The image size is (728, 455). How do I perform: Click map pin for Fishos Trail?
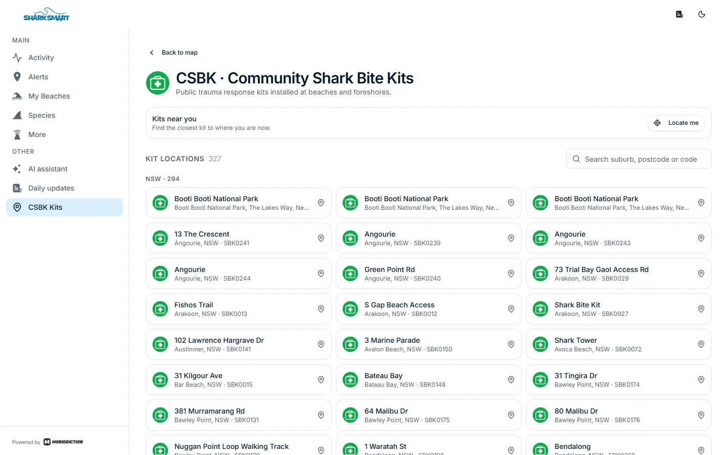(321, 309)
